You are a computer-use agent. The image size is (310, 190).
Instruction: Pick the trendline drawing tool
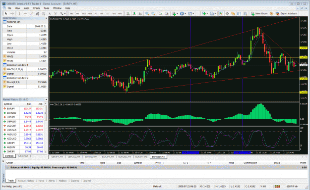click(x=31, y=13)
